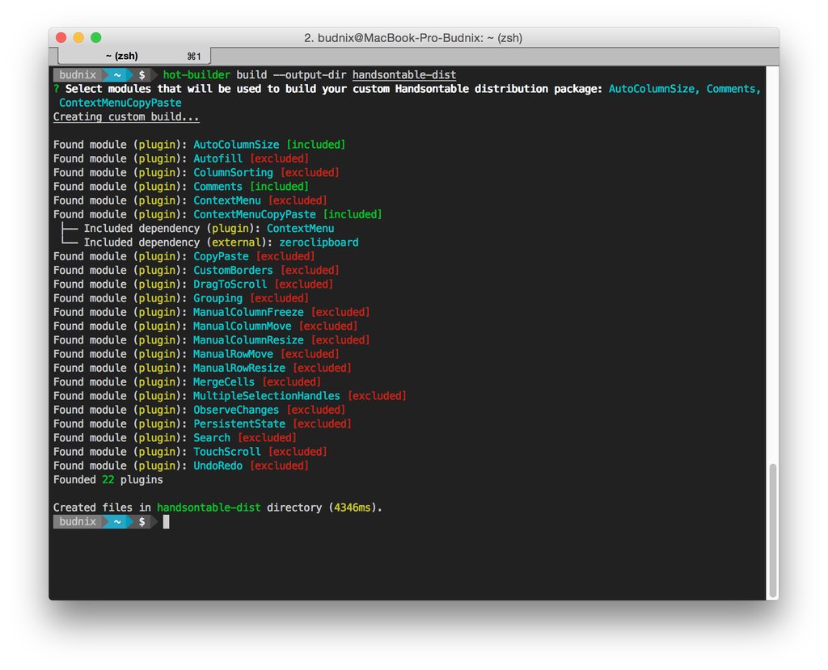Click '[included]' next to Comments
828x670 pixels.
[x=279, y=187]
